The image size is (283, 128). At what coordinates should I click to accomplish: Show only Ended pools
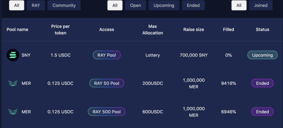193,5
